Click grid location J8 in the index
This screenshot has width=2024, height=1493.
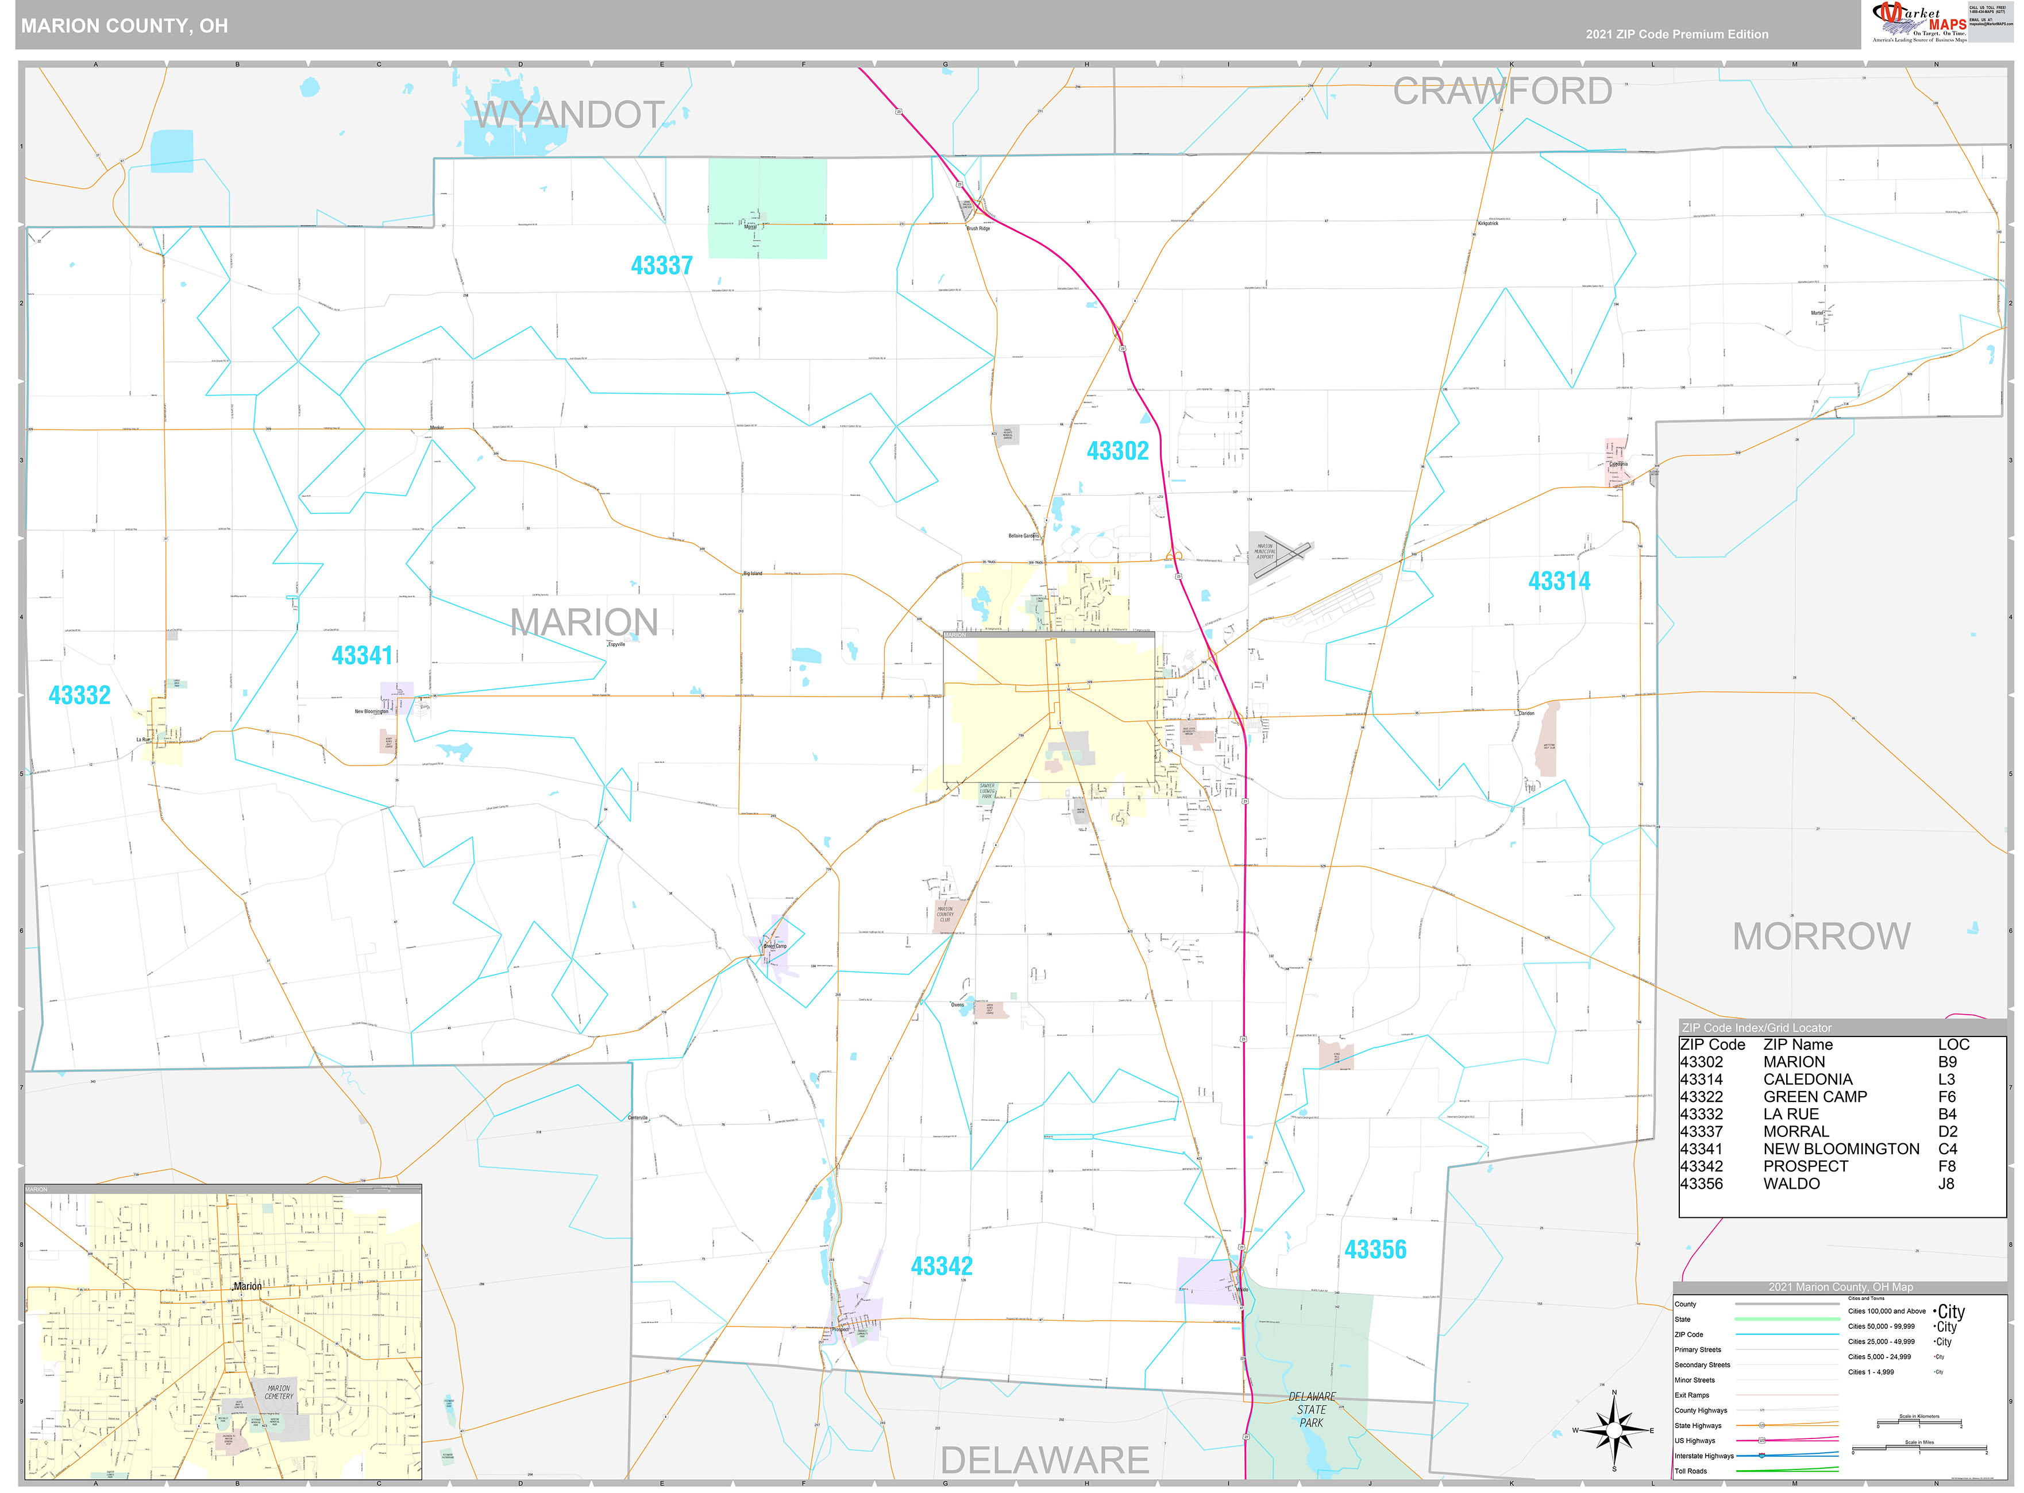[x=1946, y=1184]
